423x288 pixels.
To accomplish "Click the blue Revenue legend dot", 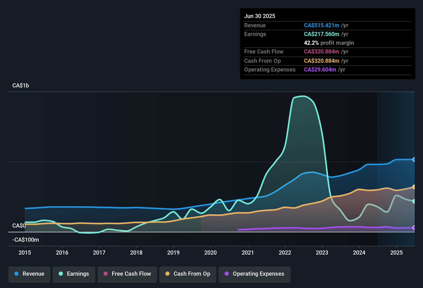I will (x=16, y=274).
